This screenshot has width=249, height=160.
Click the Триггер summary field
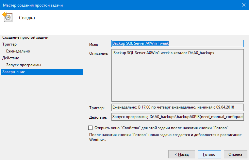[177, 107]
